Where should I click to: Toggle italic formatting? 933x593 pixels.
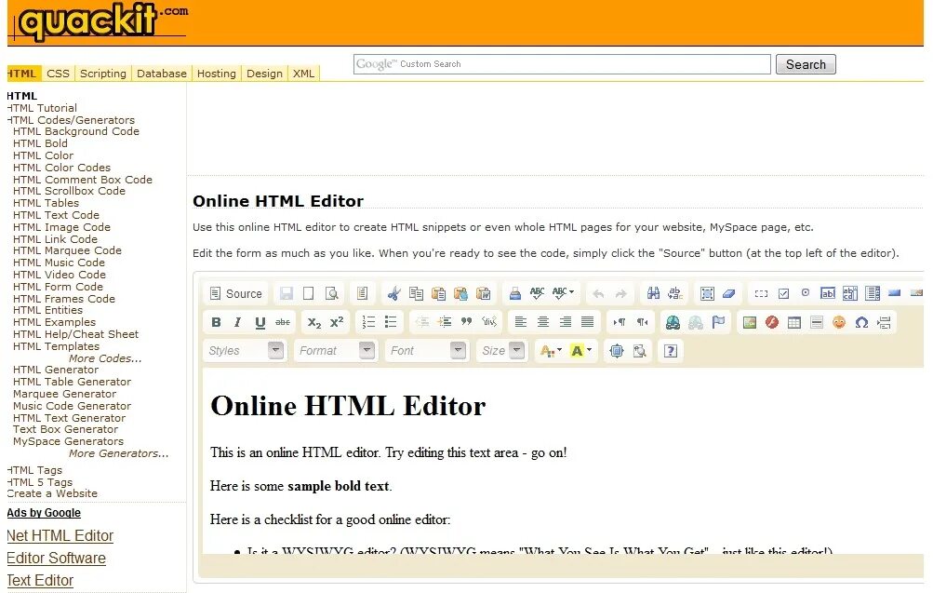tap(237, 321)
